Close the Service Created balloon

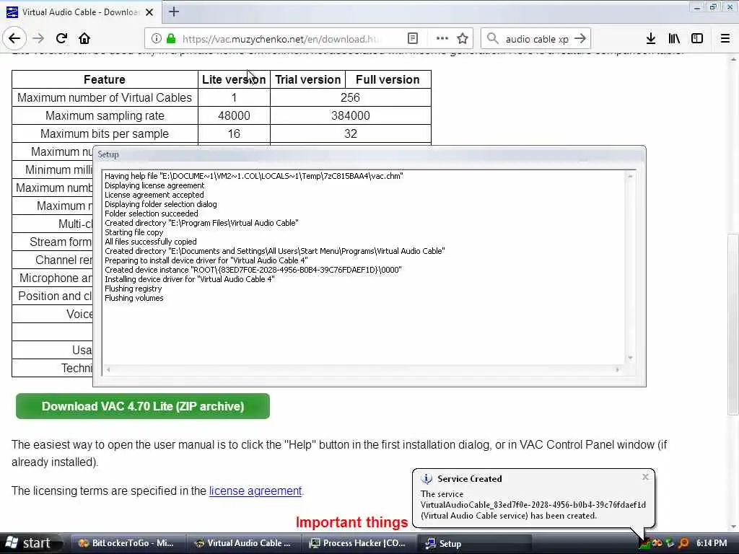click(645, 478)
